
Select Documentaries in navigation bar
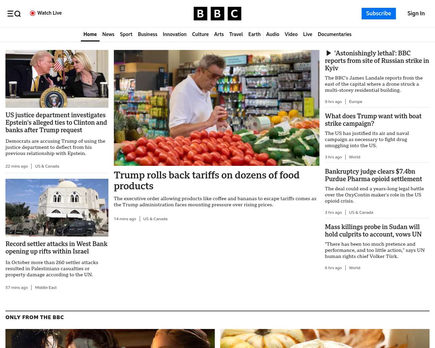pos(334,34)
